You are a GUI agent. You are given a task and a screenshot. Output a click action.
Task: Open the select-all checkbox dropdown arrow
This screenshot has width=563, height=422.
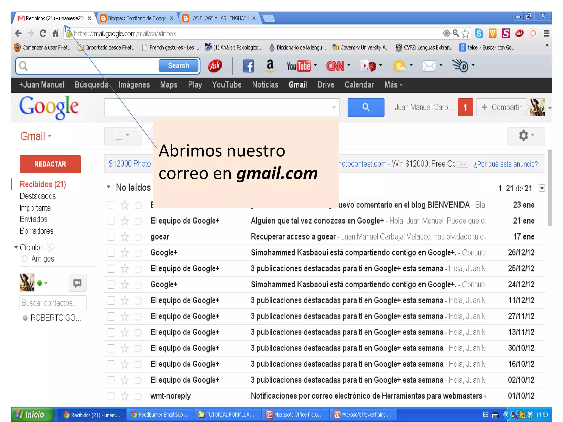pos(128,135)
